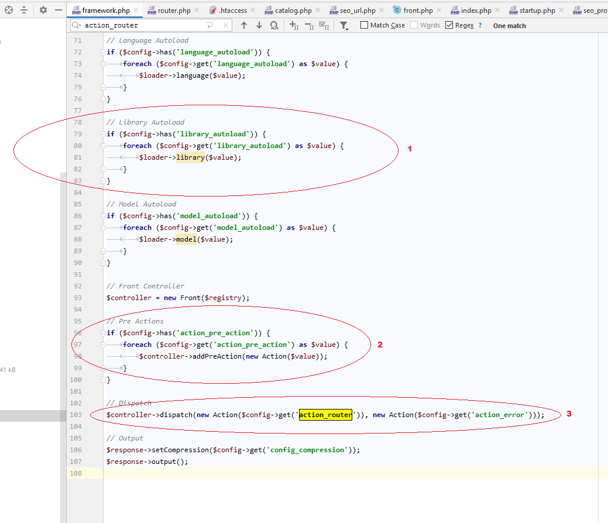Close the framework.php tab
Viewport: 608px width, 523px height.
click(136, 11)
